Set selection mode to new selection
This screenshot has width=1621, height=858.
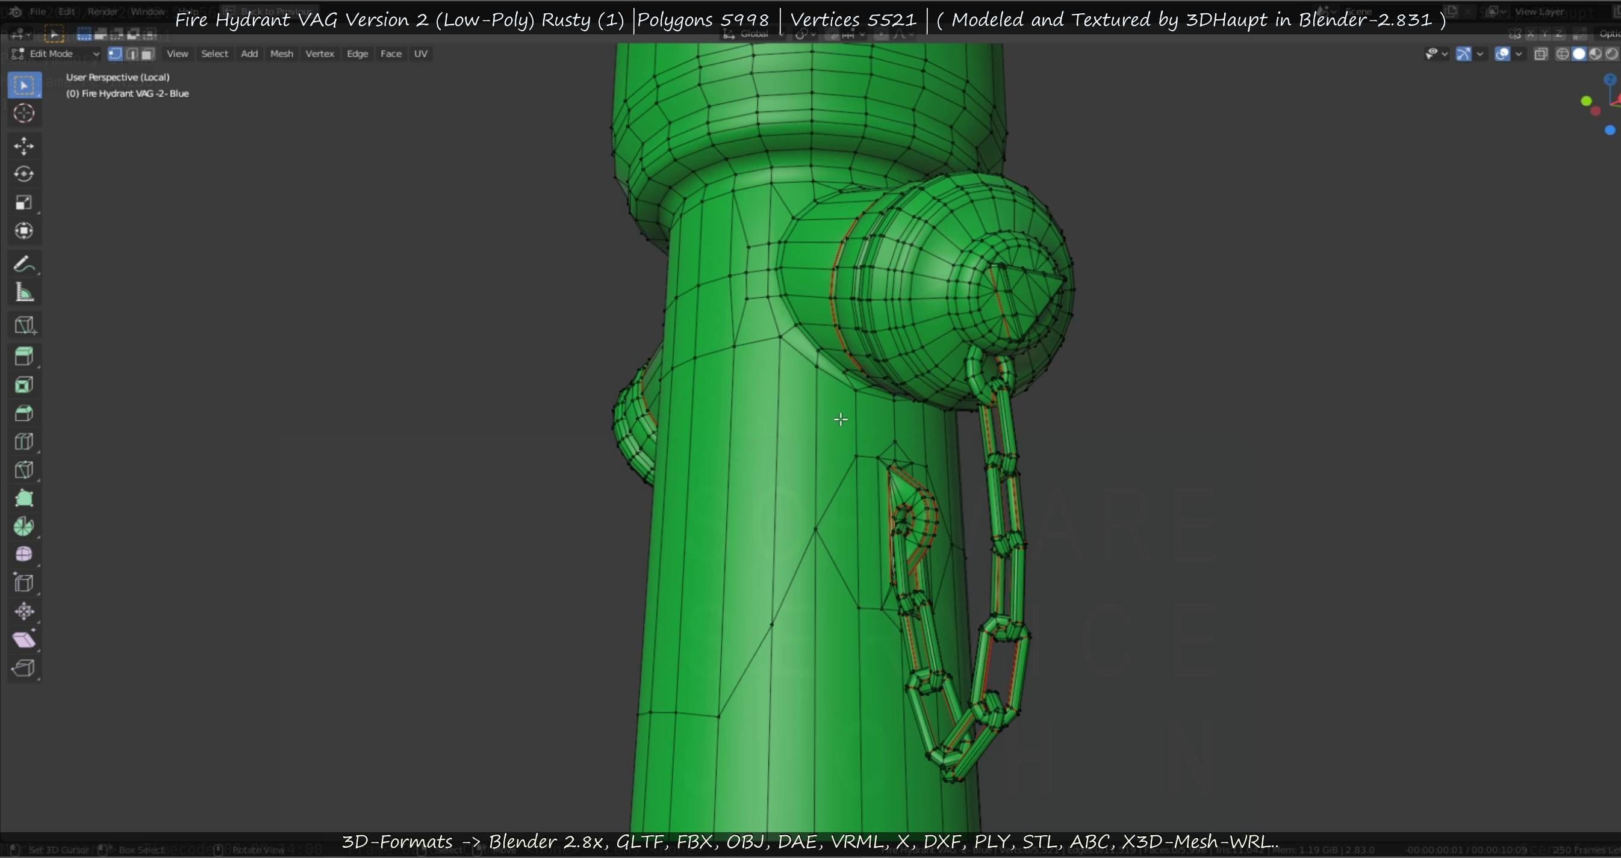point(84,34)
